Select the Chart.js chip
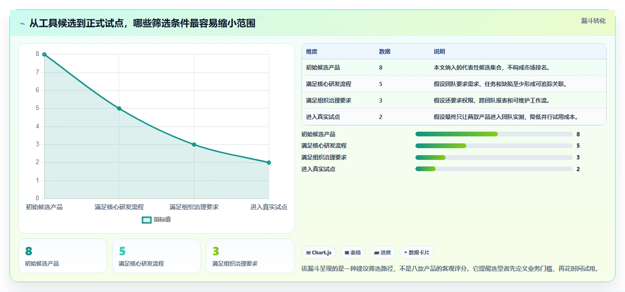Screen dimensions: 625x292 point(318,253)
